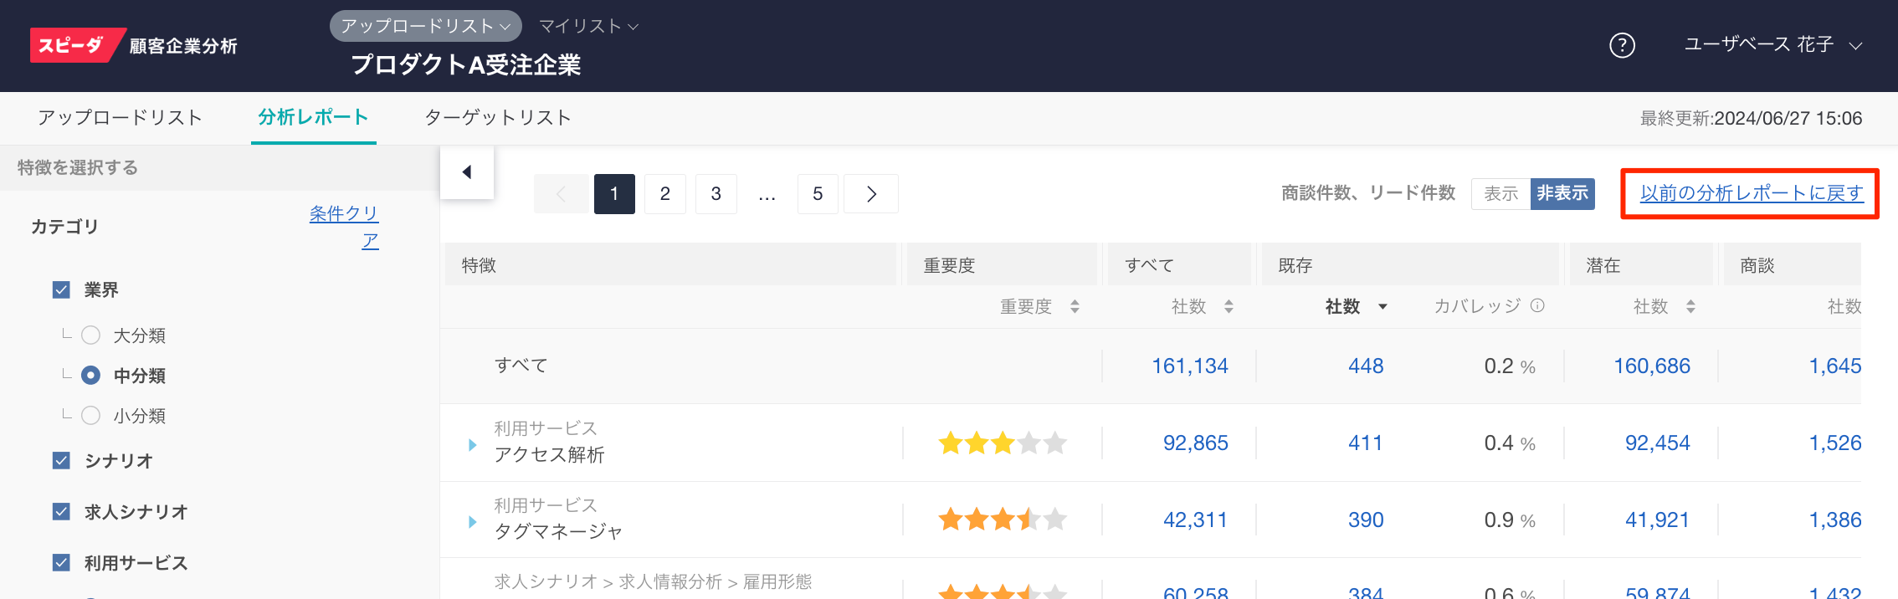Viewport: 1898px width, 599px height.
Task: Switch to the ターゲットリスト tab
Action: (498, 118)
